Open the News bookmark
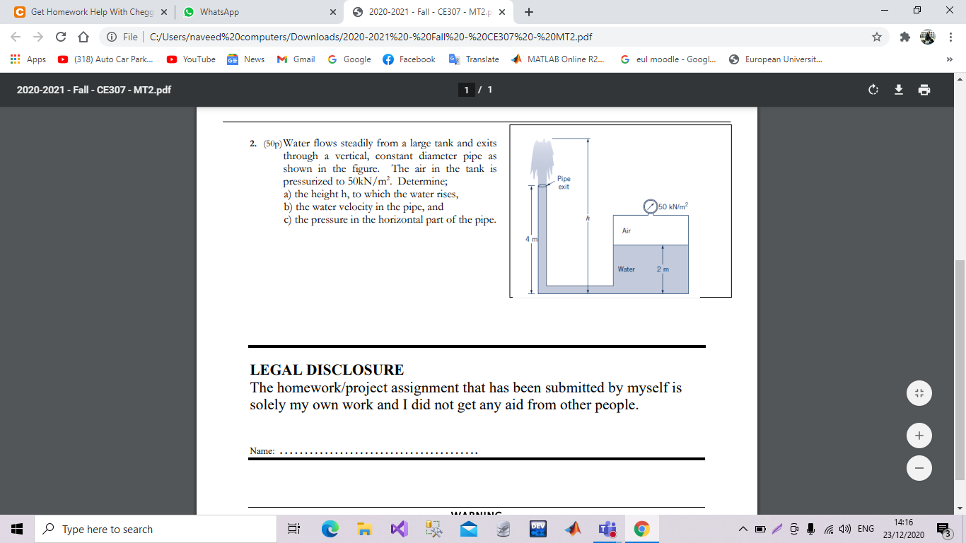The image size is (966, 543). (245, 59)
